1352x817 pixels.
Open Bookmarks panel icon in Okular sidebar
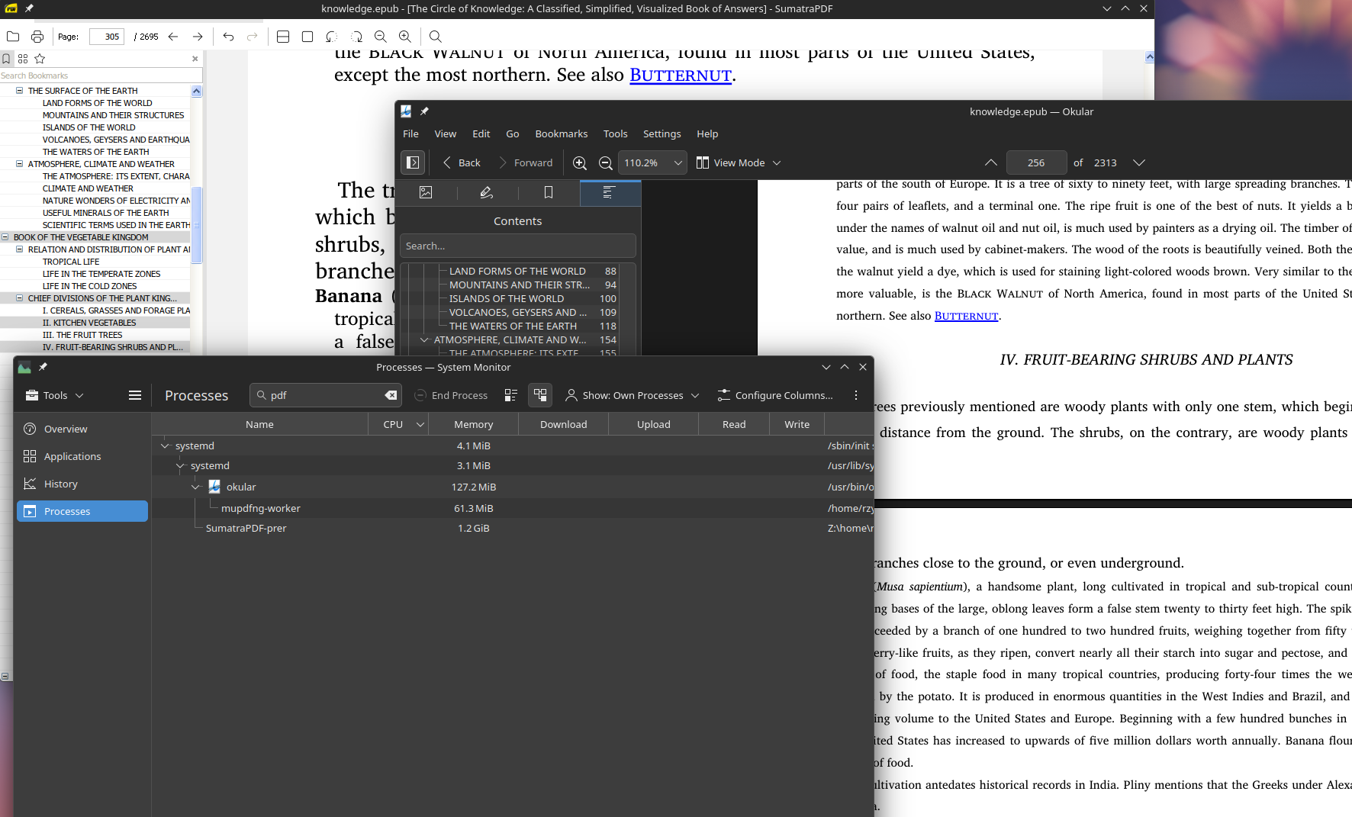coord(548,192)
